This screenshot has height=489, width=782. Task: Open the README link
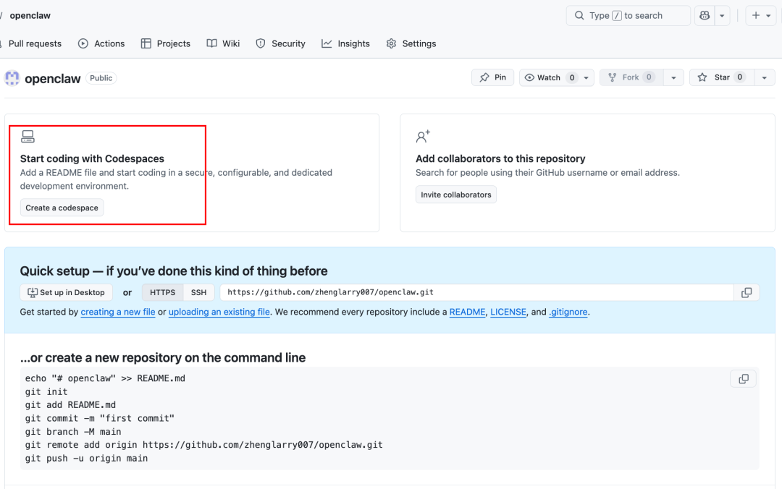(x=467, y=312)
